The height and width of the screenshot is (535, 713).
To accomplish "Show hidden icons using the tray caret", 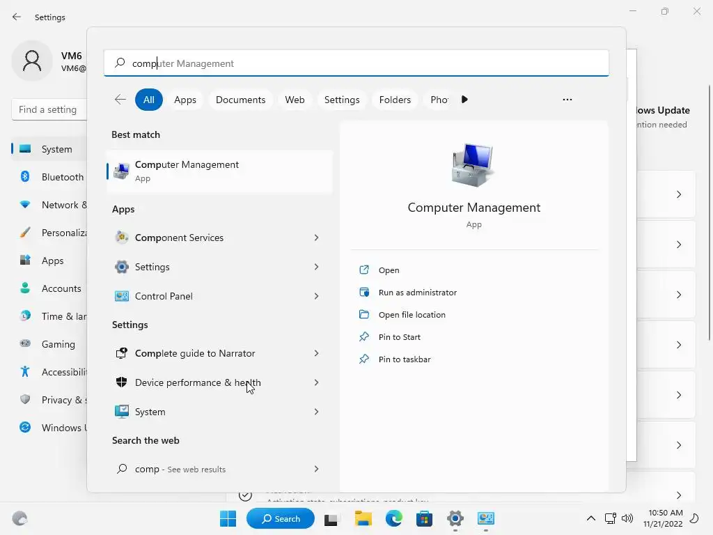I will point(590,518).
